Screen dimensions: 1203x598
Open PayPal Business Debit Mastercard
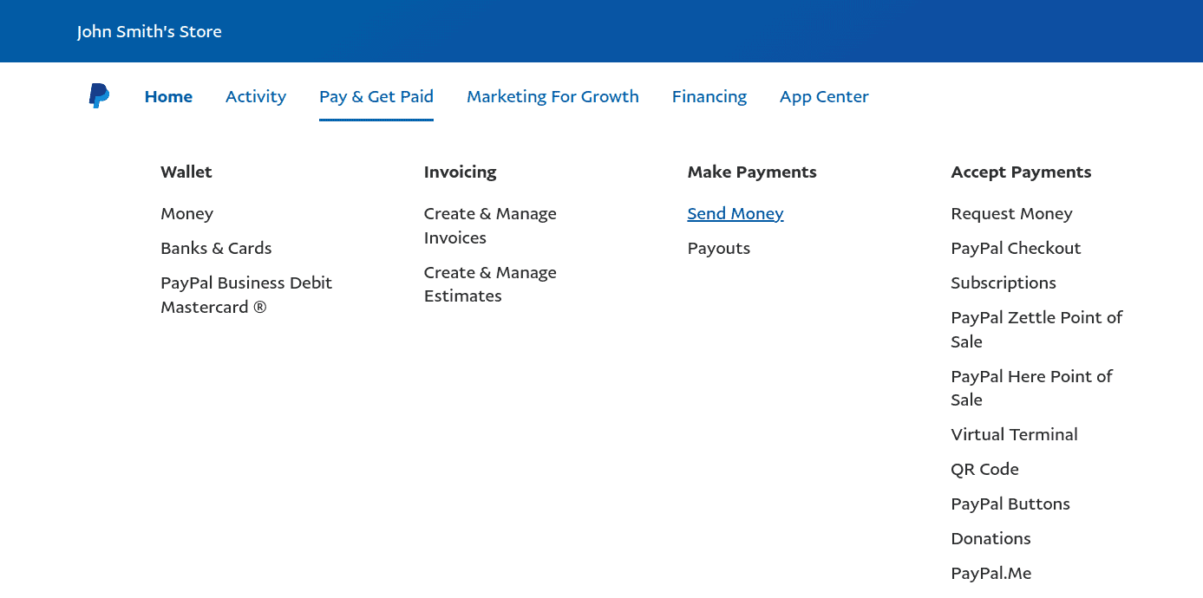[246, 295]
